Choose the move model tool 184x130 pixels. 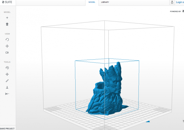tap(7, 74)
